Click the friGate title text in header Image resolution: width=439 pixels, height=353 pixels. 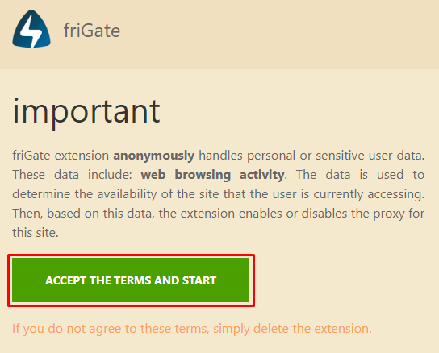tap(92, 31)
